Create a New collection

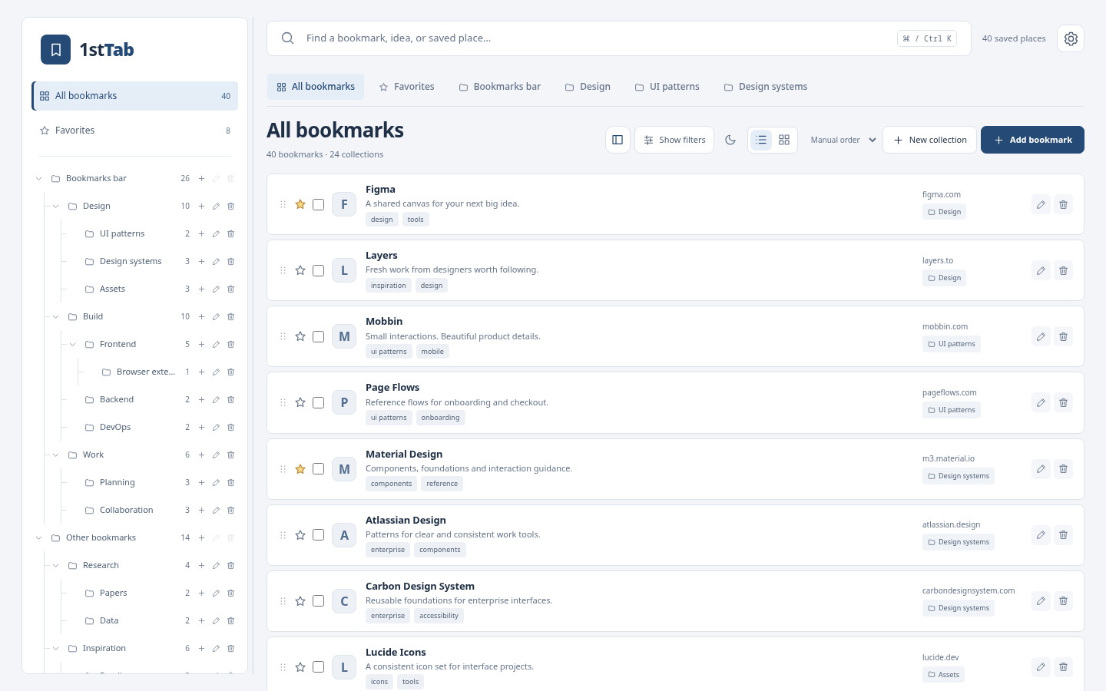tap(929, 140)
